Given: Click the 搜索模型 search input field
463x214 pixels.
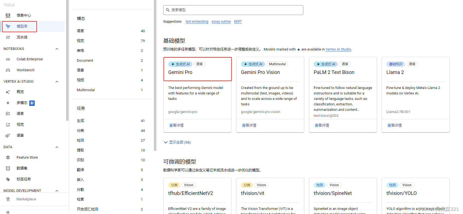Looking at the screenshot, I should (233, 10).
